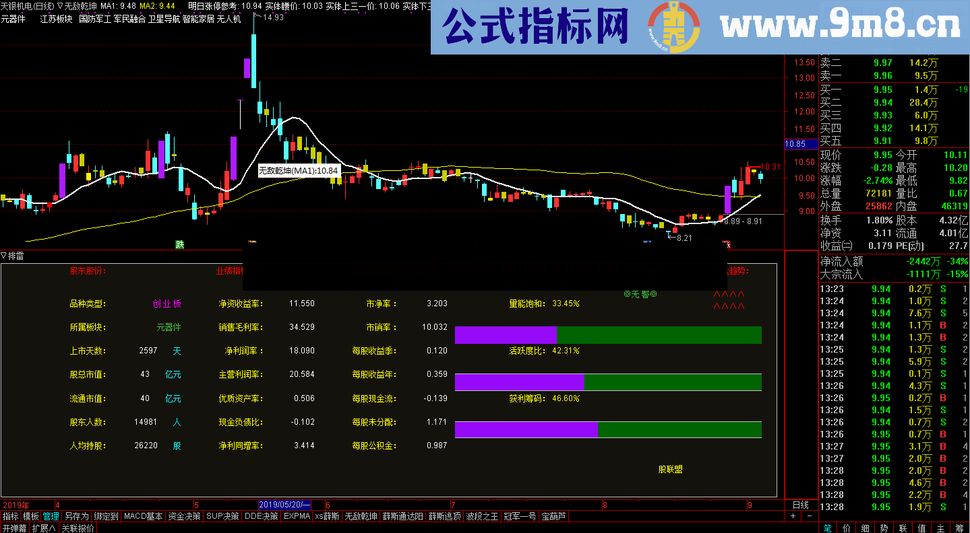Switch to the 笔 tick-by-tick panel
This screenshot has height=533, width=970.
827,528
